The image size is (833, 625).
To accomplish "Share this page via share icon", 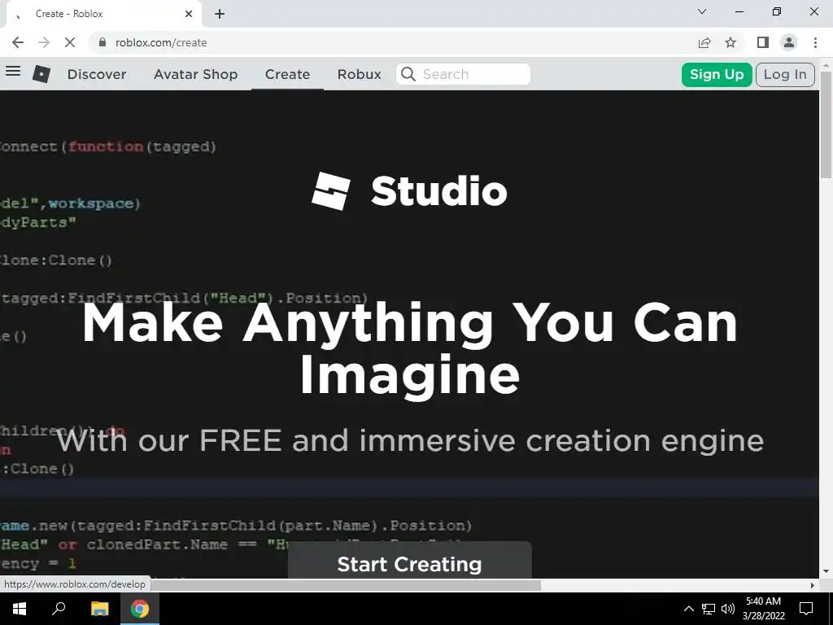I will pos(704,42).
